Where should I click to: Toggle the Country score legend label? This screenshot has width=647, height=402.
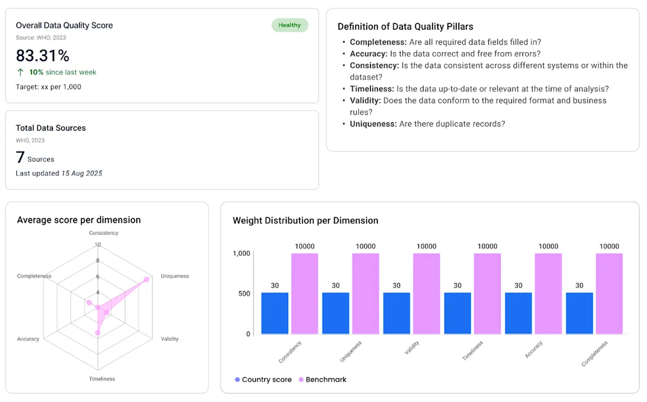266,380
